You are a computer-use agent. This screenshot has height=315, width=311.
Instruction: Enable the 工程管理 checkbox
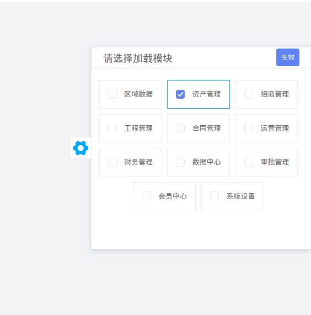[x=112, y=128]
